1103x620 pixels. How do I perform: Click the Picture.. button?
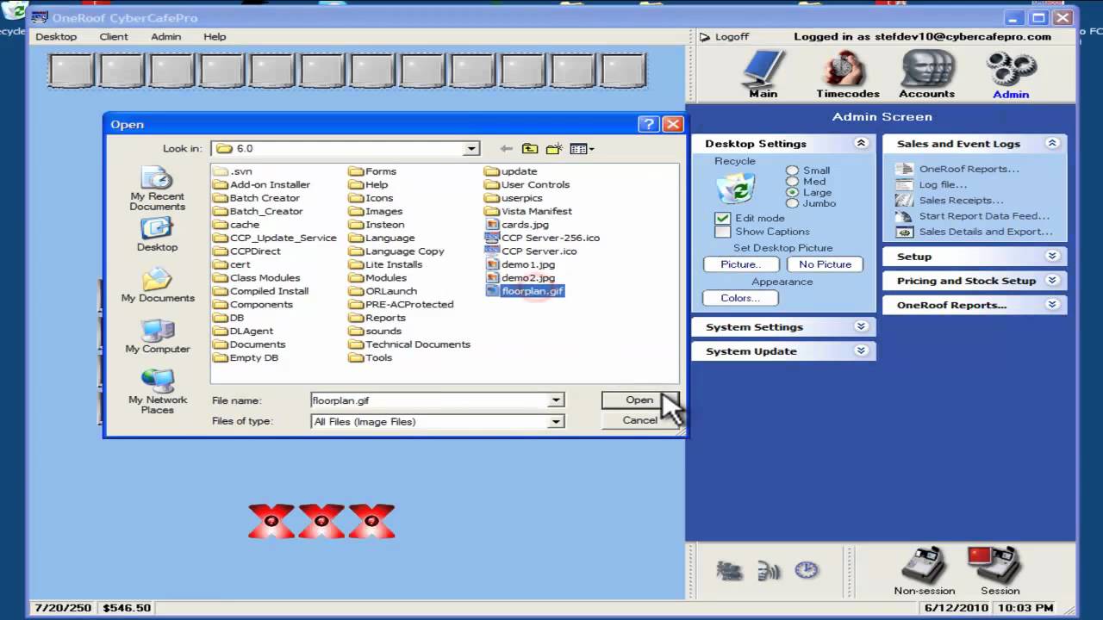click(x=740, y=264)
